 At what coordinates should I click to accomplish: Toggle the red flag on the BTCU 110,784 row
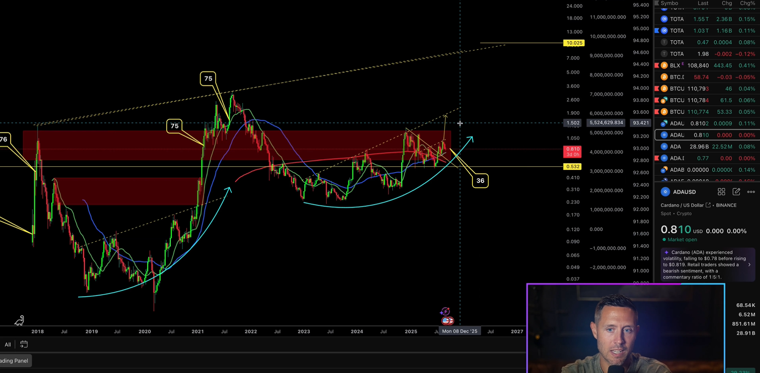657,100
